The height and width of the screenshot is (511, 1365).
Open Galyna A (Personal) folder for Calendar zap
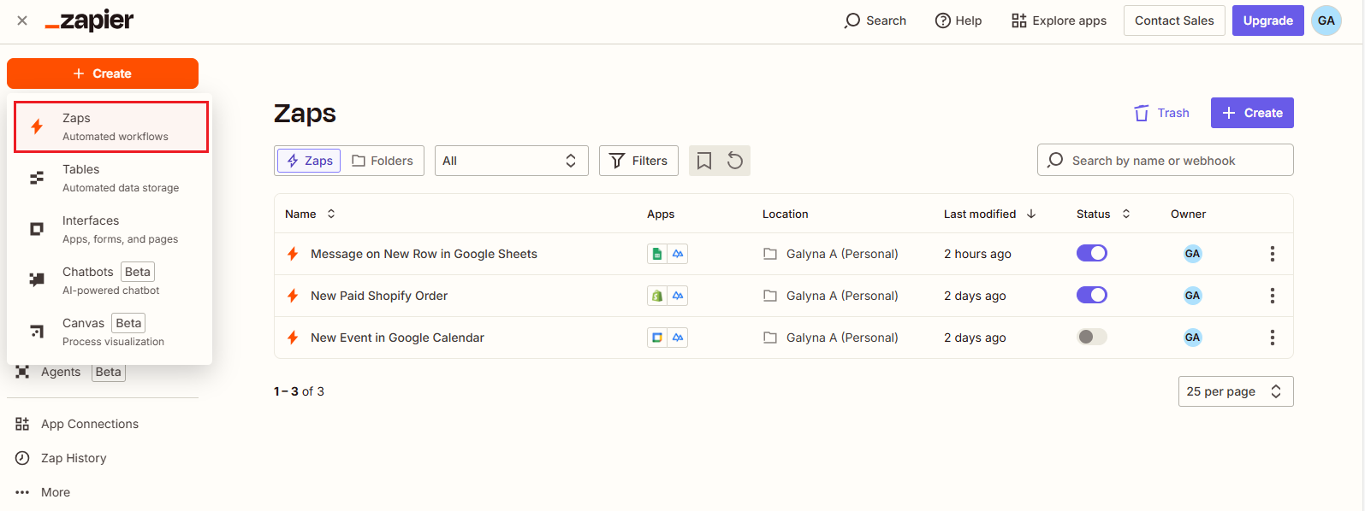point(831,338)
